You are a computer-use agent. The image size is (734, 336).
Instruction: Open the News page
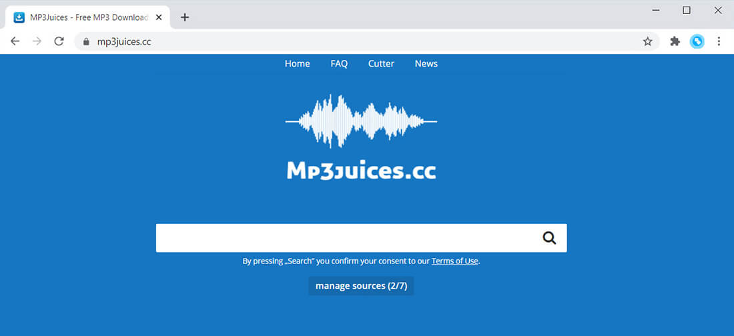point(426,63)
